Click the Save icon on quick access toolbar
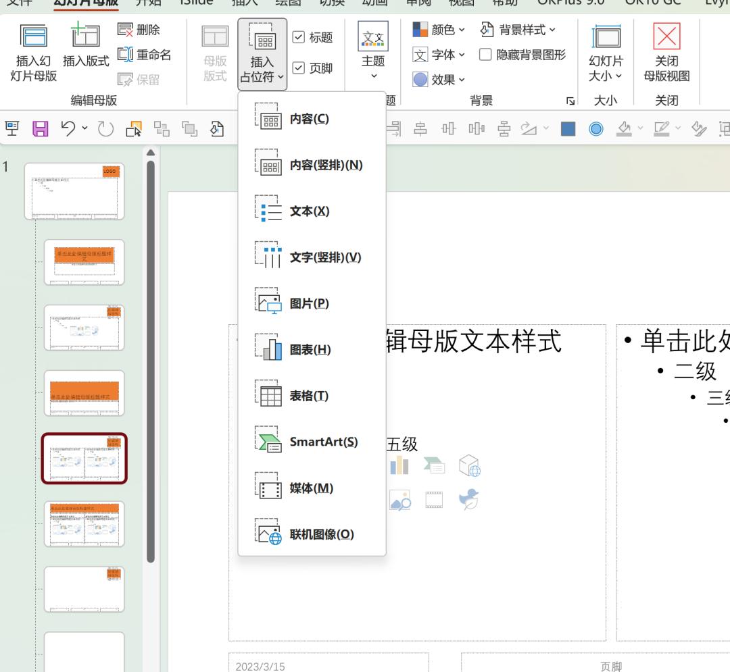 tap(41, 129)
